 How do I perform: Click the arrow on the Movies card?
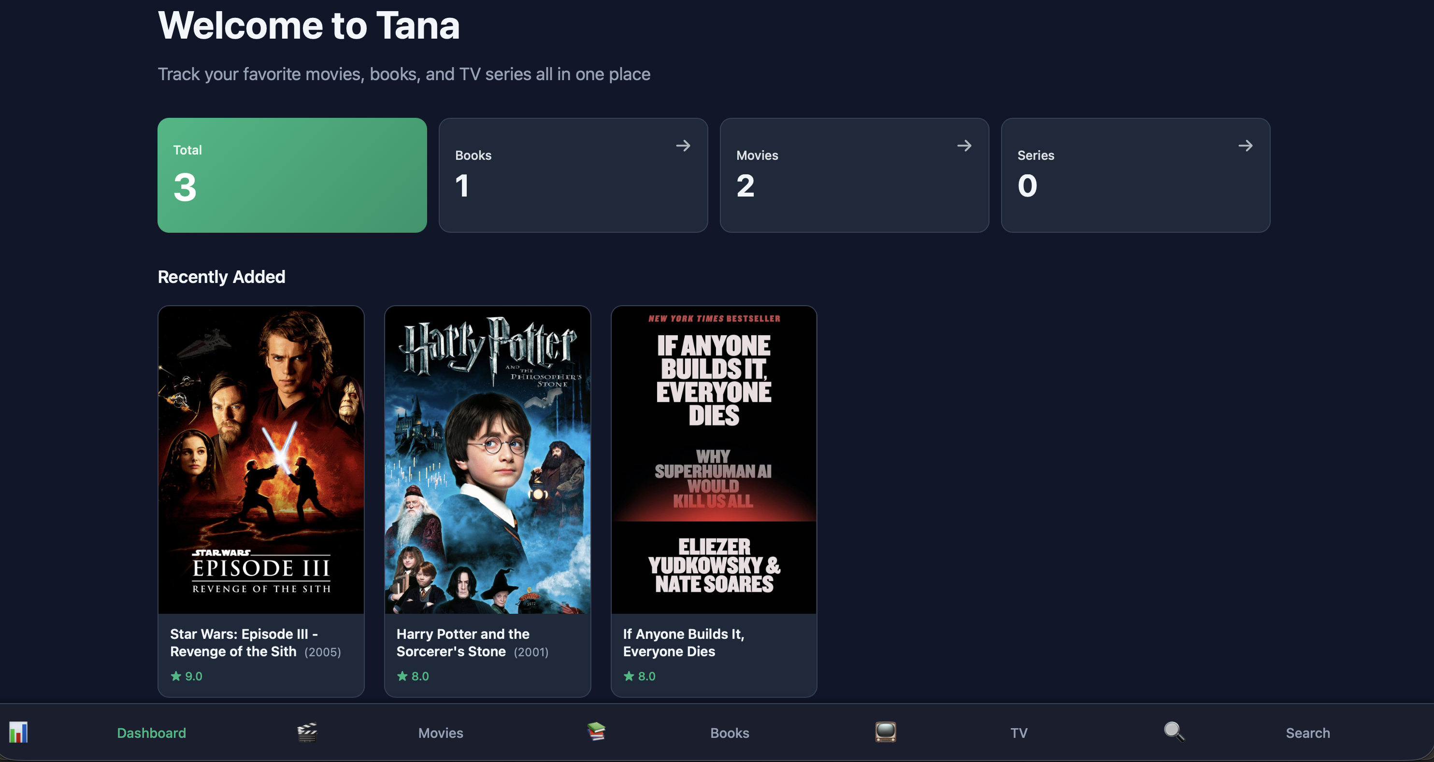point(964,146)
